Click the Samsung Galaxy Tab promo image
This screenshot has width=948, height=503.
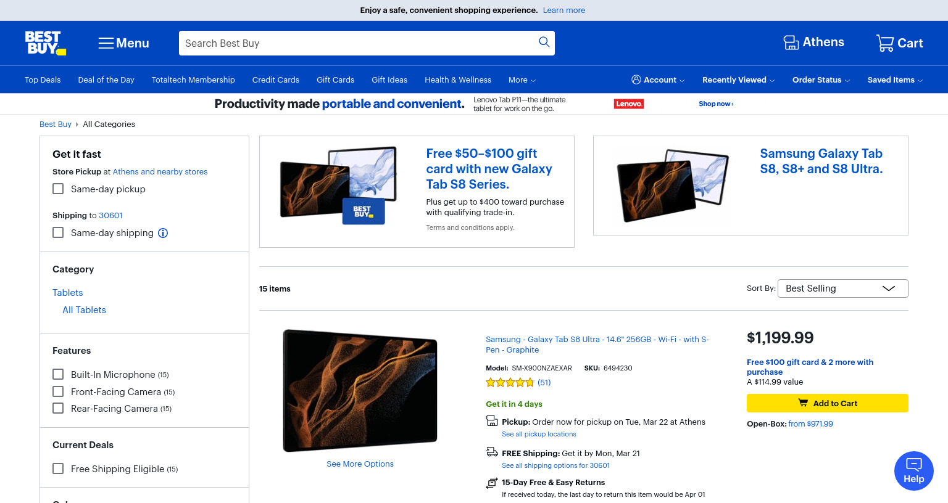[673, 185]
